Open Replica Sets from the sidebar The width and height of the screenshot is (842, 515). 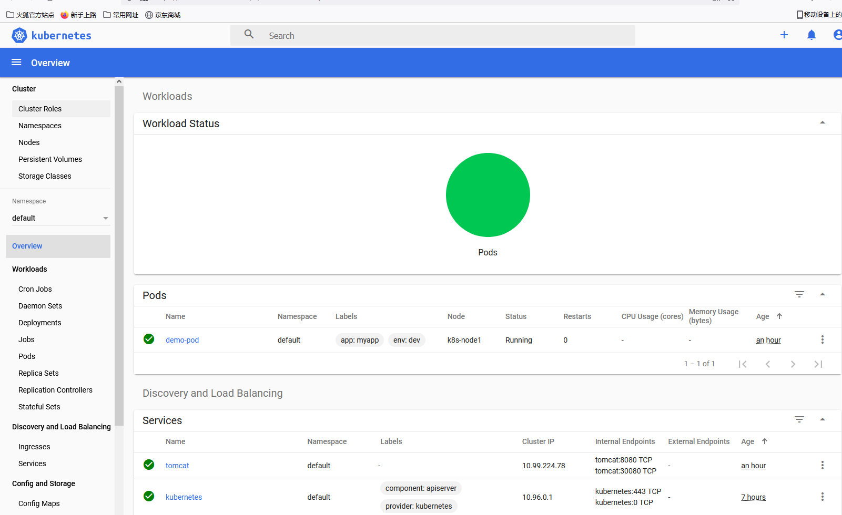coord(38,373)
